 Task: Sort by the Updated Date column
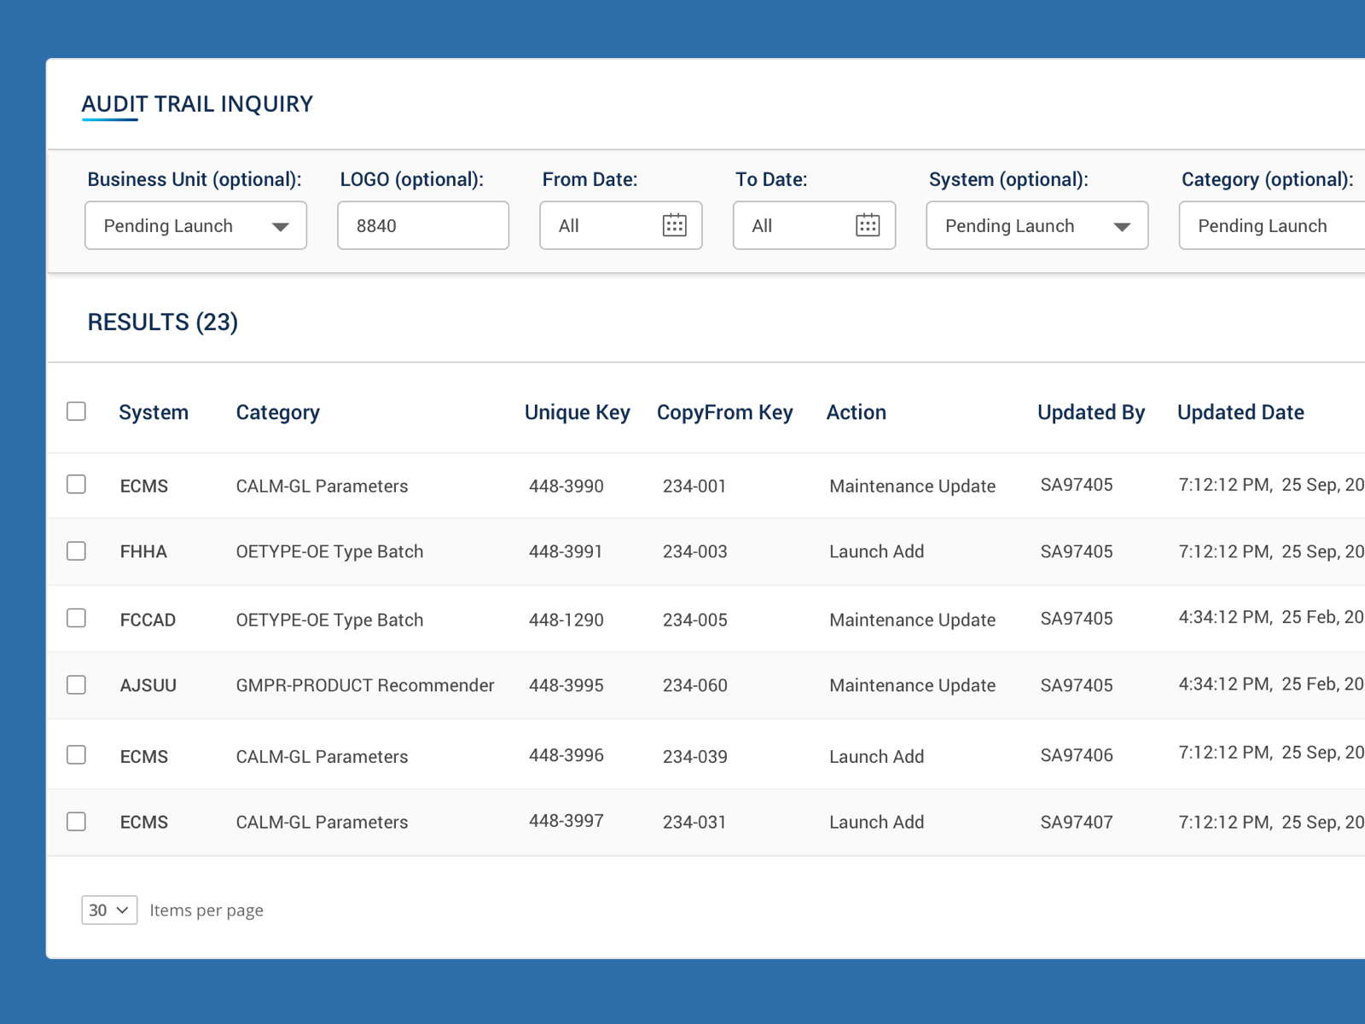[1240, 412]
